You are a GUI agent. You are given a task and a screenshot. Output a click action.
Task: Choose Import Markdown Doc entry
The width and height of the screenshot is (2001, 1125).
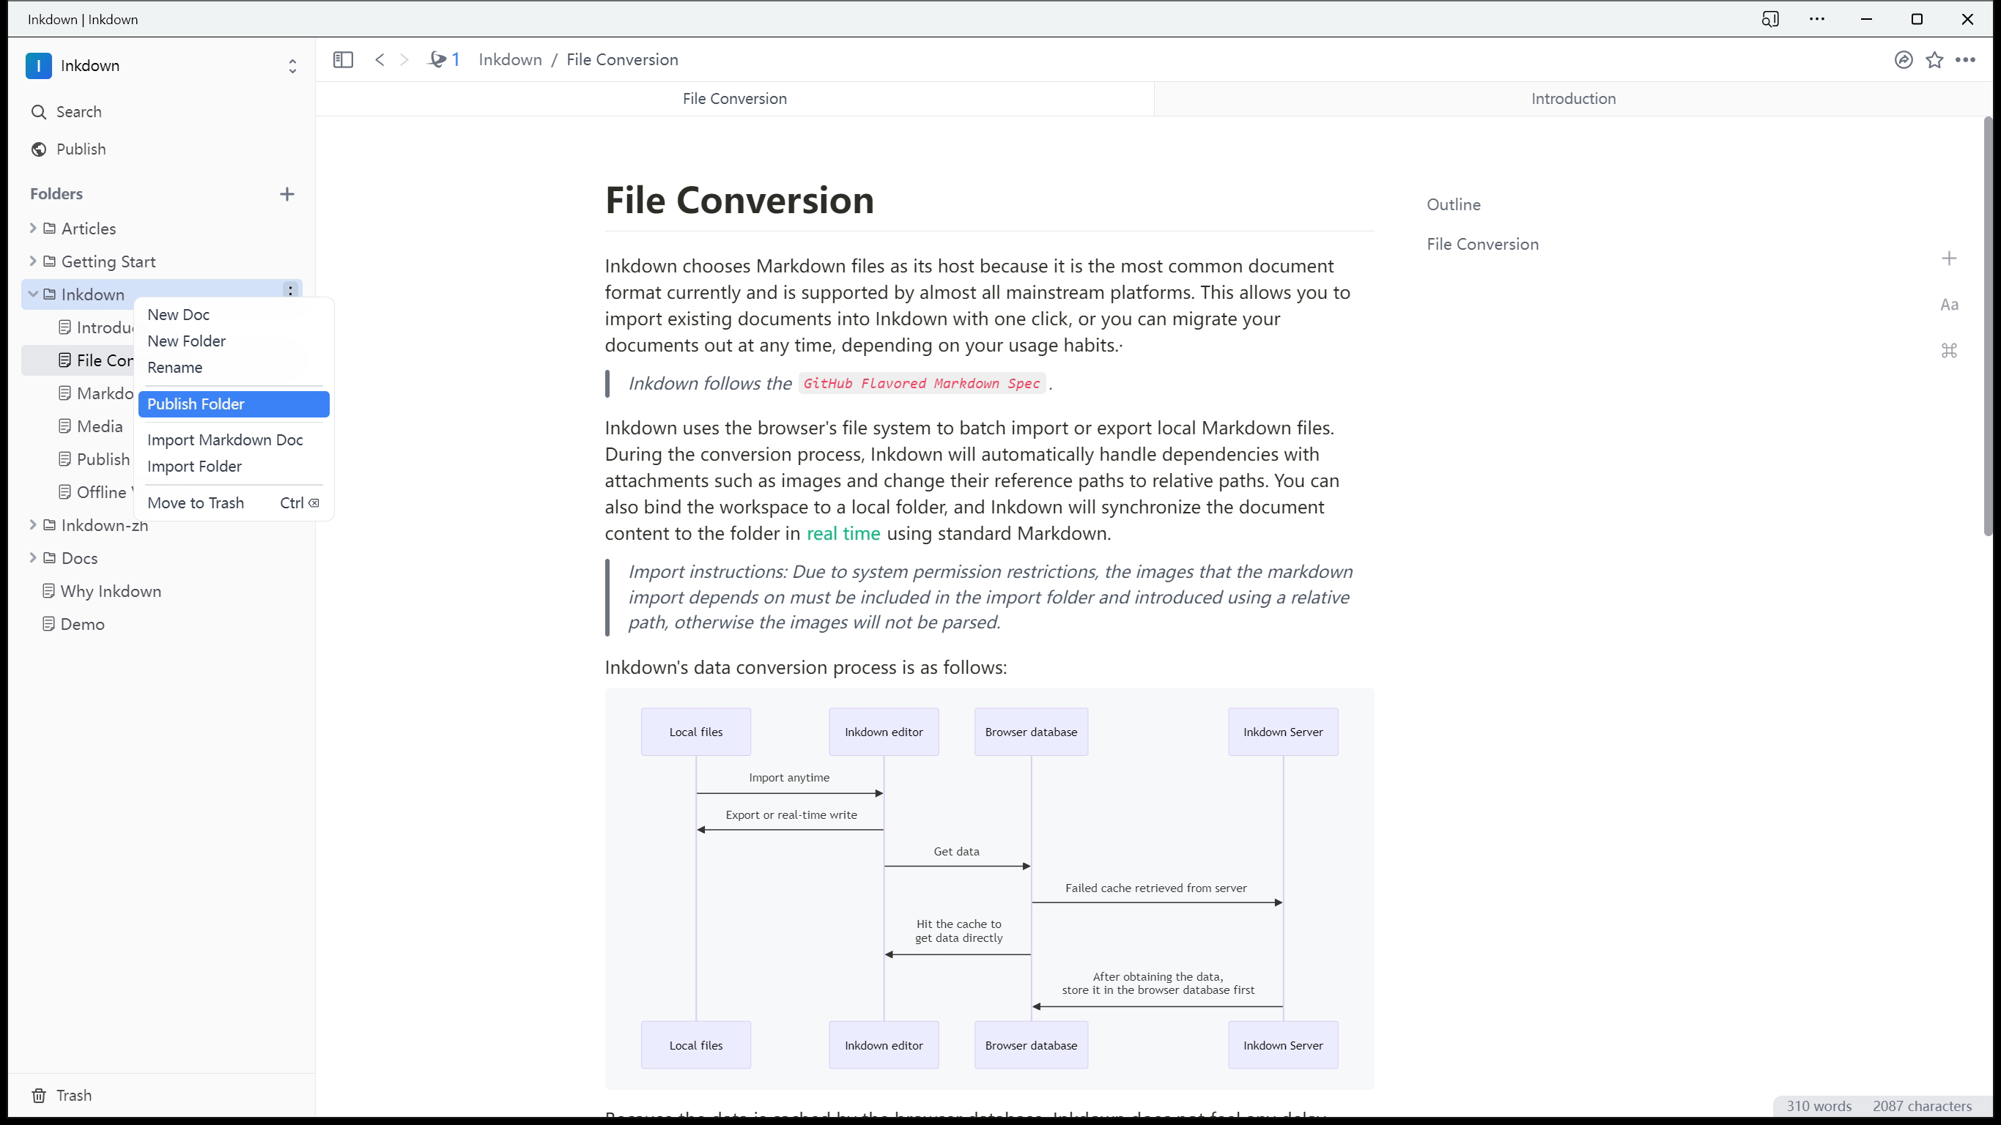coord(234,440)
